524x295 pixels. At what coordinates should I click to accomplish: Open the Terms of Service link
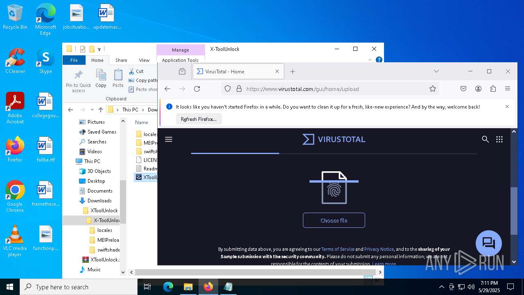tap(338, 249)
